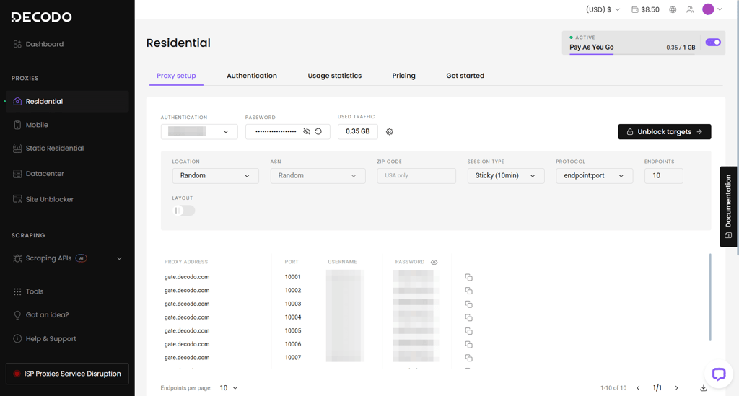739x396 pixels.
Task: Copy the port 10006 endpoint
Action: [468, 345]
